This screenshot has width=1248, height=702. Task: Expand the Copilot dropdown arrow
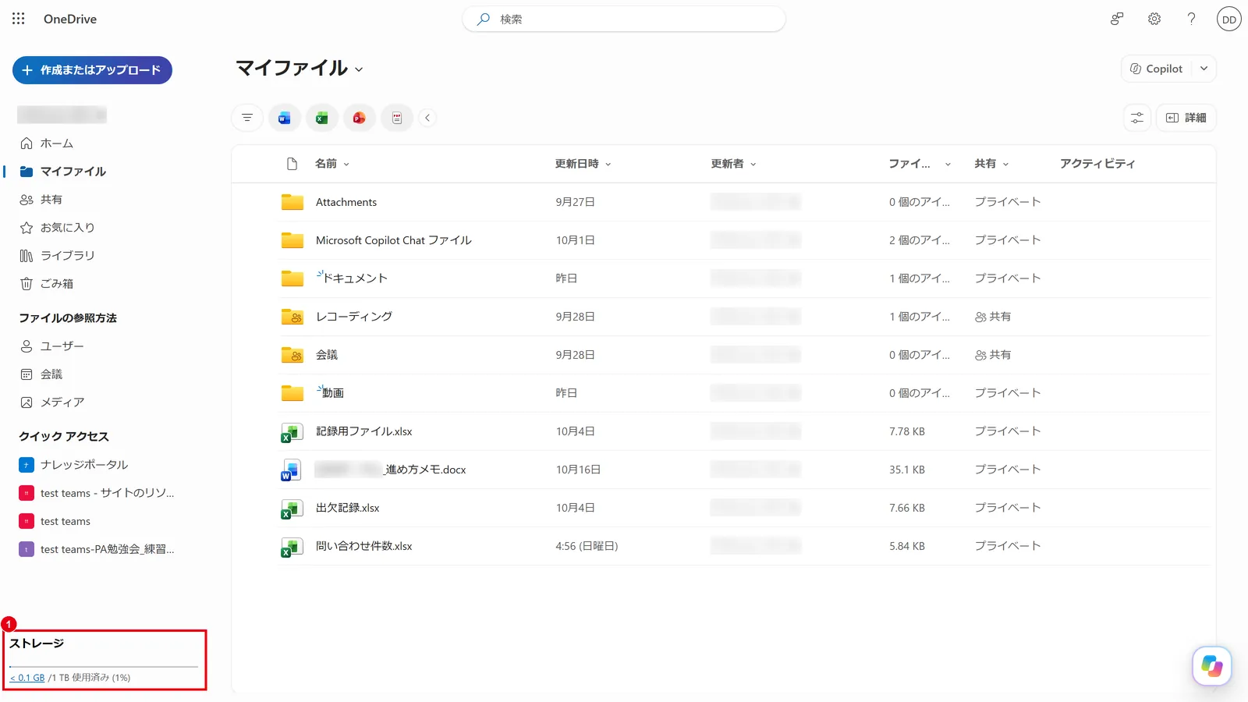point(1204,69)
